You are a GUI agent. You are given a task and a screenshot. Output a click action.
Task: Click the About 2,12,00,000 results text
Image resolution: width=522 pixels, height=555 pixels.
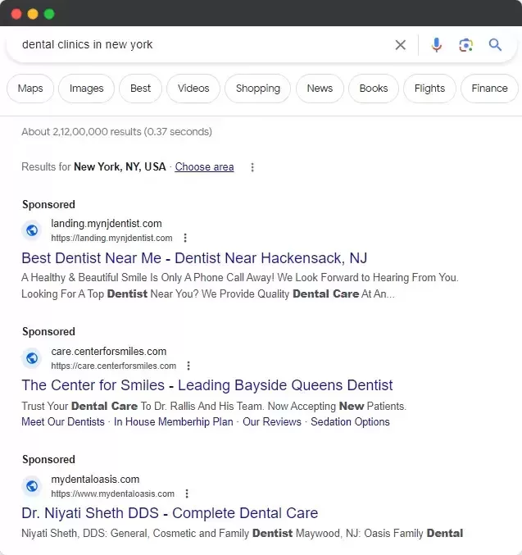click(x=117, y=132)
